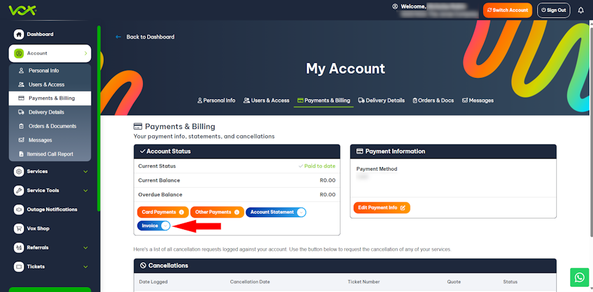
Task: Click the Dashboard home icon in sidebar
Action: [19, 34]
